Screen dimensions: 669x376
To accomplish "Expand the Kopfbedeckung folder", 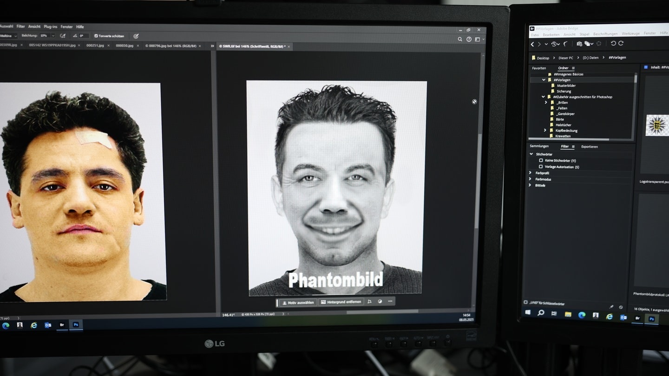I will [x=545, y=130].
